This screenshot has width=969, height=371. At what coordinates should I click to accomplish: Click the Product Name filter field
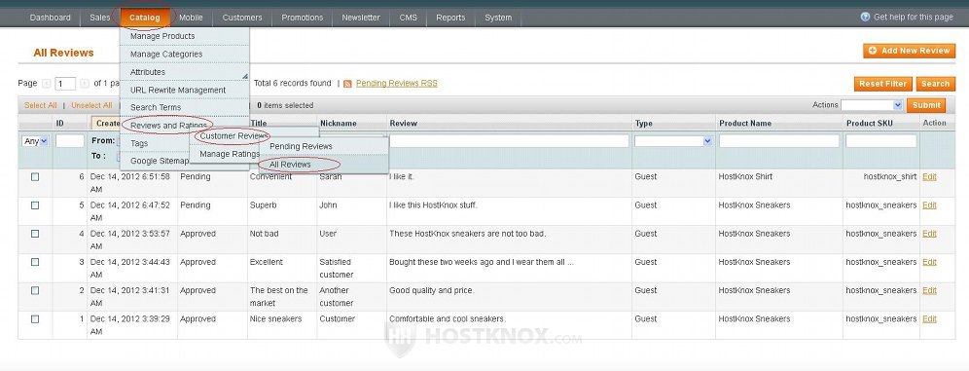tap(778, 141)
